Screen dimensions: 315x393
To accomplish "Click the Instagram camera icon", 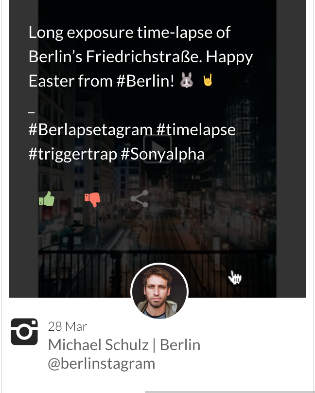I will tap(24, 332).
